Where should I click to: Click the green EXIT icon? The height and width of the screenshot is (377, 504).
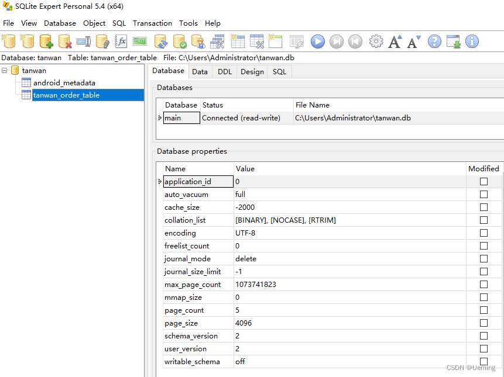(140, 41)
